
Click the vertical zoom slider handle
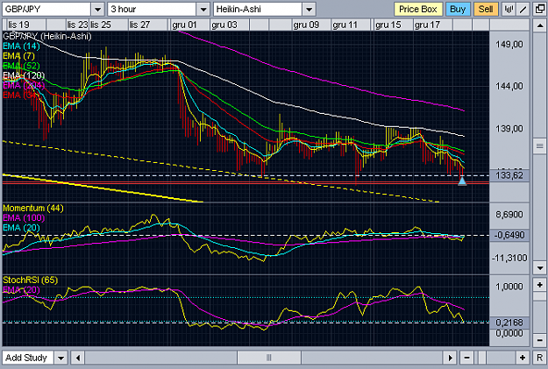(x=540, y=296)
